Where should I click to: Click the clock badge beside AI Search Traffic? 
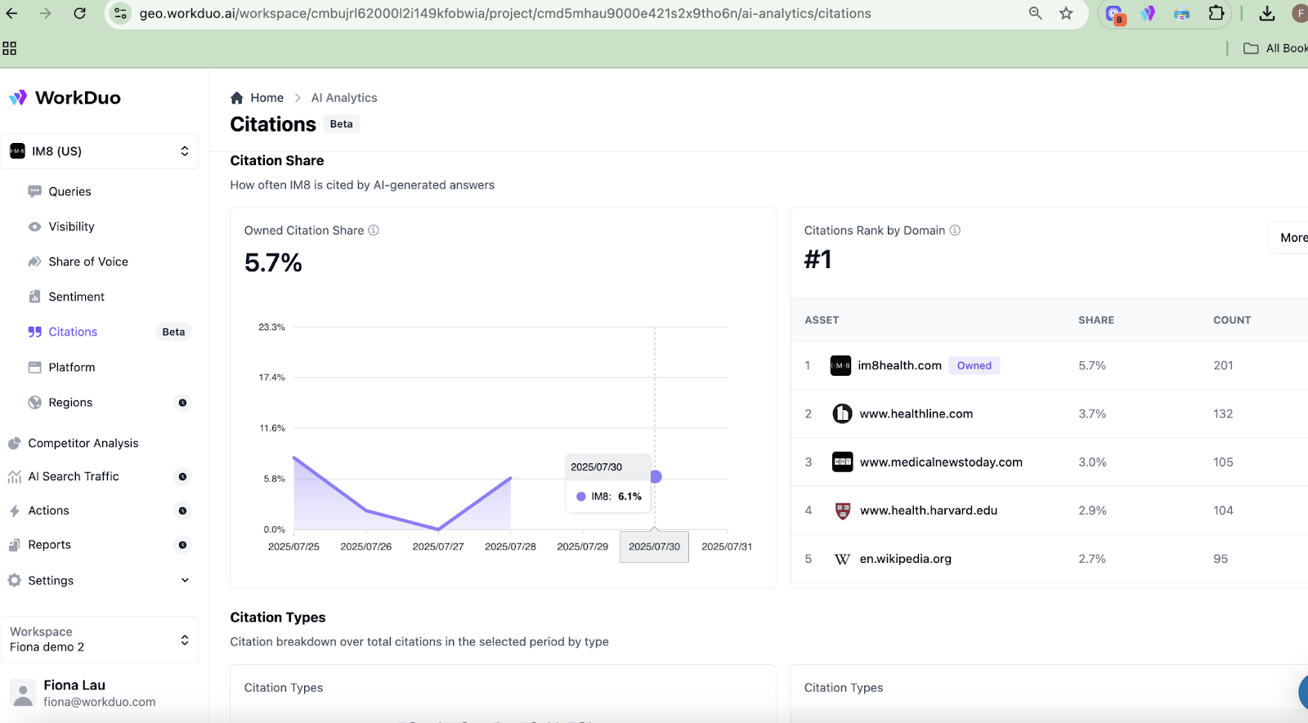[x=182, y=476]
